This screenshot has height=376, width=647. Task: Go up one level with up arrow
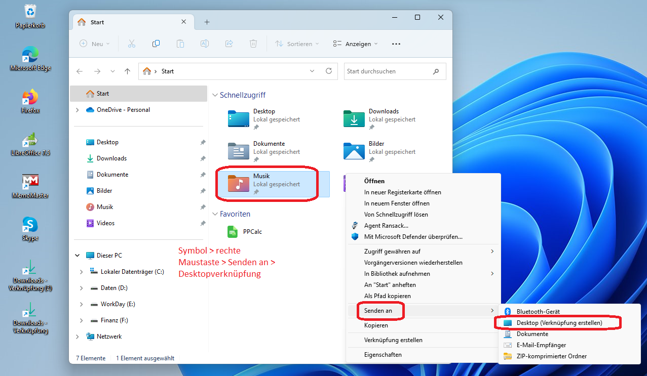[128, 71]
